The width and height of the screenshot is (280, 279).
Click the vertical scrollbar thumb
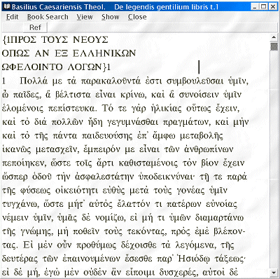(x=274, y=46)
